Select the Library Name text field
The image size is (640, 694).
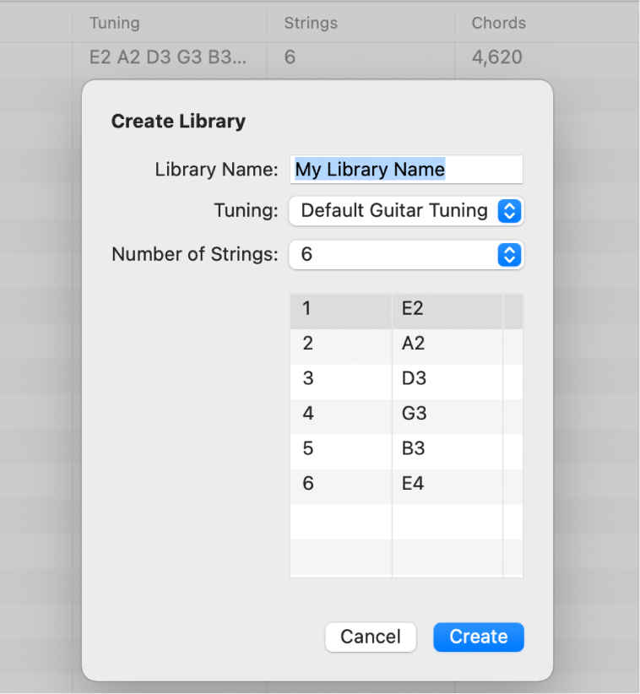[x=406, y=169]
